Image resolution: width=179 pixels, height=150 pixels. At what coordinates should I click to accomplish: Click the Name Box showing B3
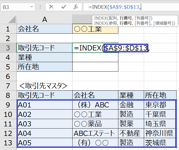(x=18, y=7)
